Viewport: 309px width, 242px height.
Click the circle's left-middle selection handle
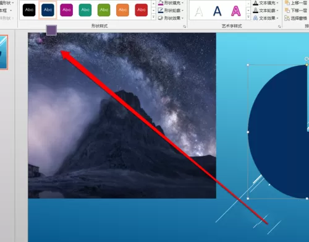(x=248, y=132)
